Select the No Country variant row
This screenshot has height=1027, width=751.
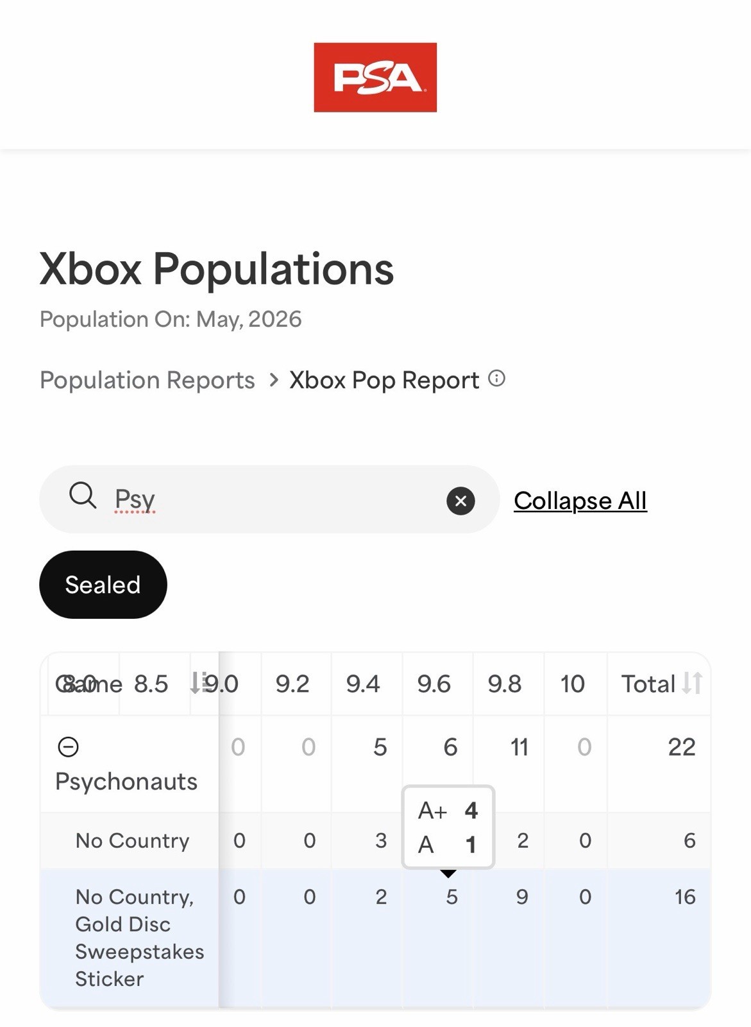[x=375, y=840]
